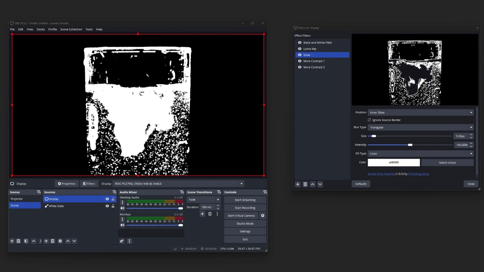484x272 pixels.
Task: Toggle visibility of White Slate source
Action: coord(107,206)
